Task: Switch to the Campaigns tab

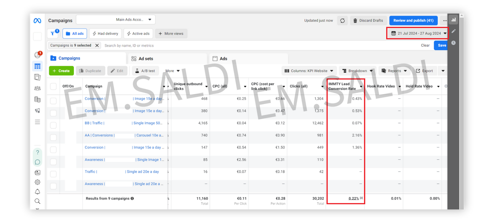Action: 87,58
